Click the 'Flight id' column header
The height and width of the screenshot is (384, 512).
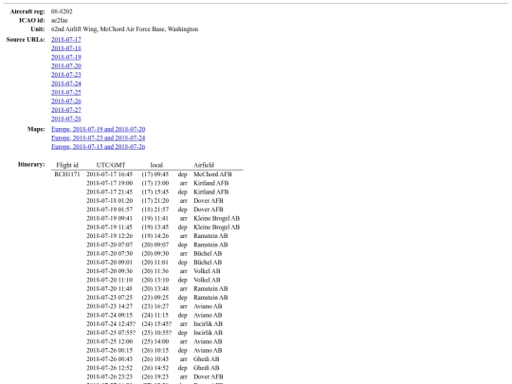67,165
